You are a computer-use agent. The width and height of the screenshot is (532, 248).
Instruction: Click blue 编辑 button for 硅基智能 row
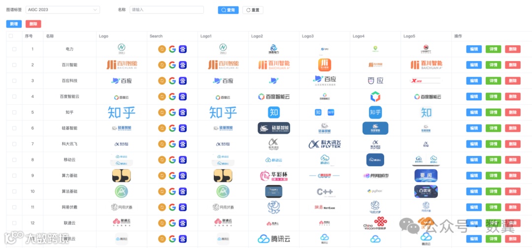click(x=474, y=128)
